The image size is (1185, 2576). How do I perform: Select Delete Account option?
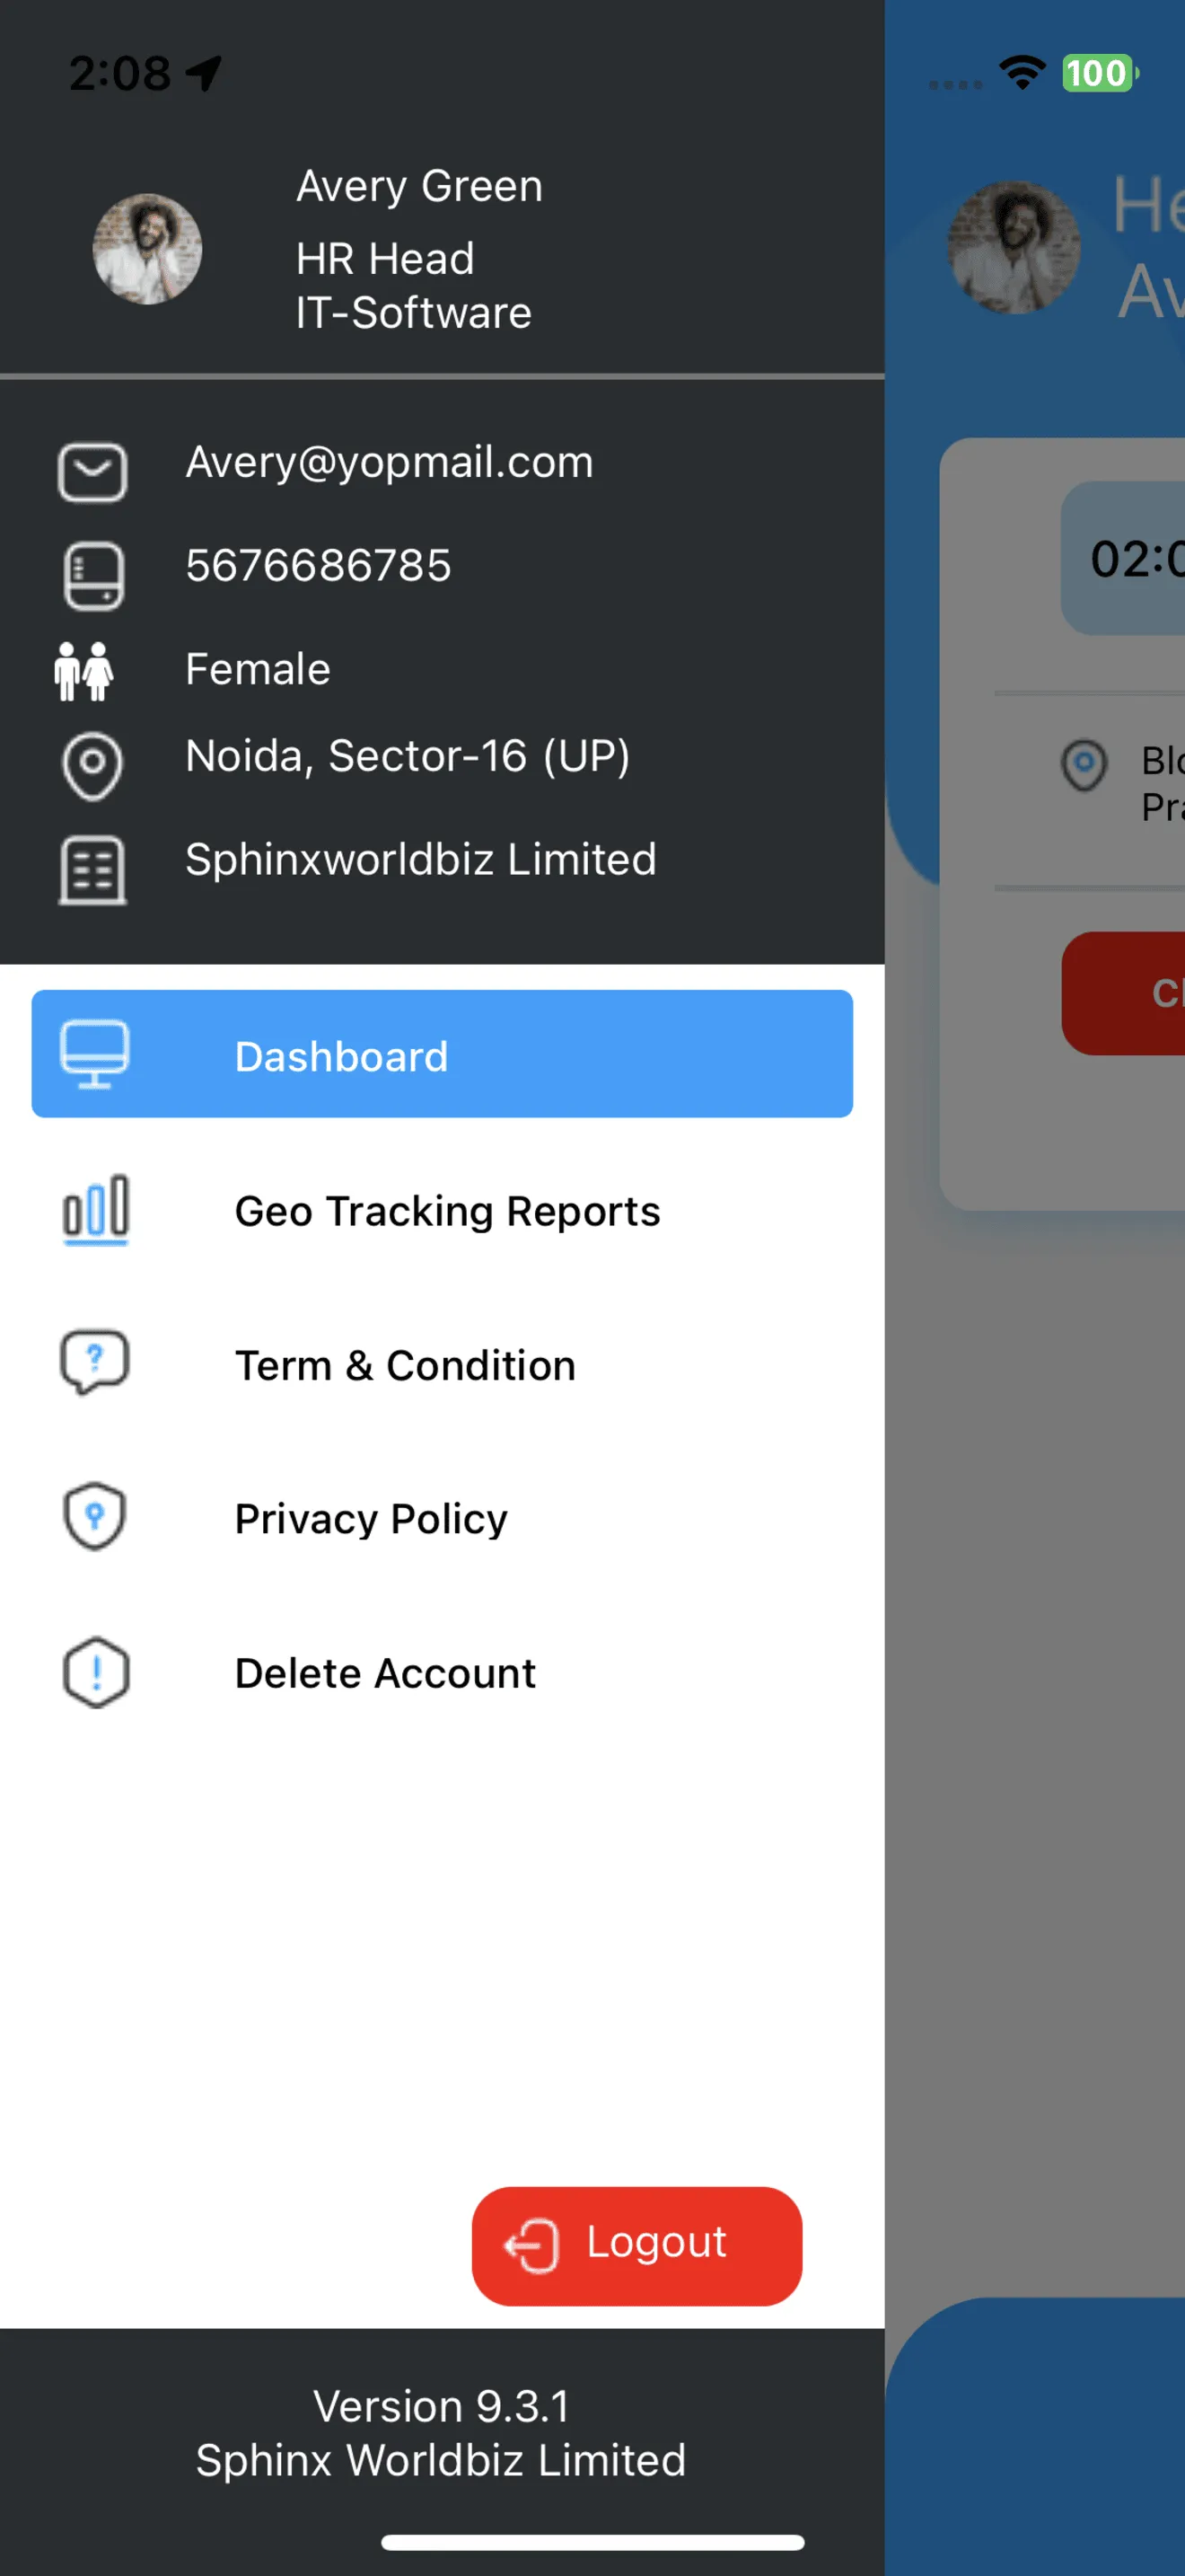[x=442, y=1672]
